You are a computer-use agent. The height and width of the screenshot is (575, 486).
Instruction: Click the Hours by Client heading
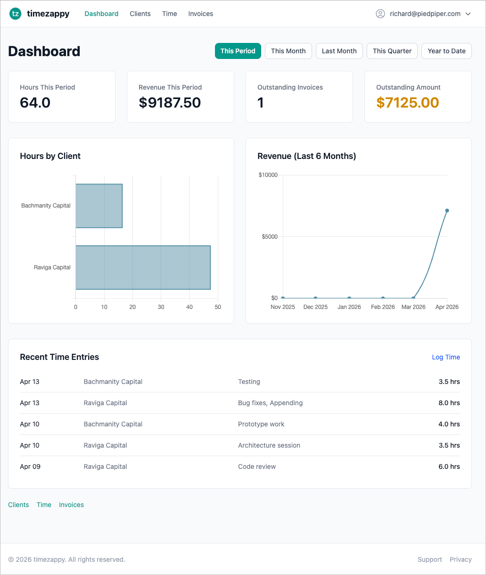[50, 156]
